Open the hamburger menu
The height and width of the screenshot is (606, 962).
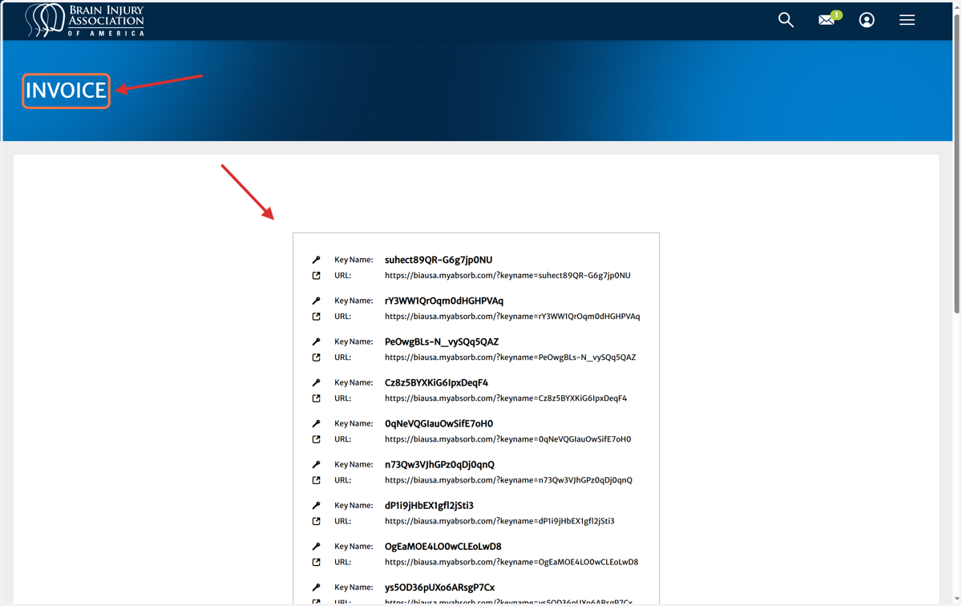pos(907,20)
